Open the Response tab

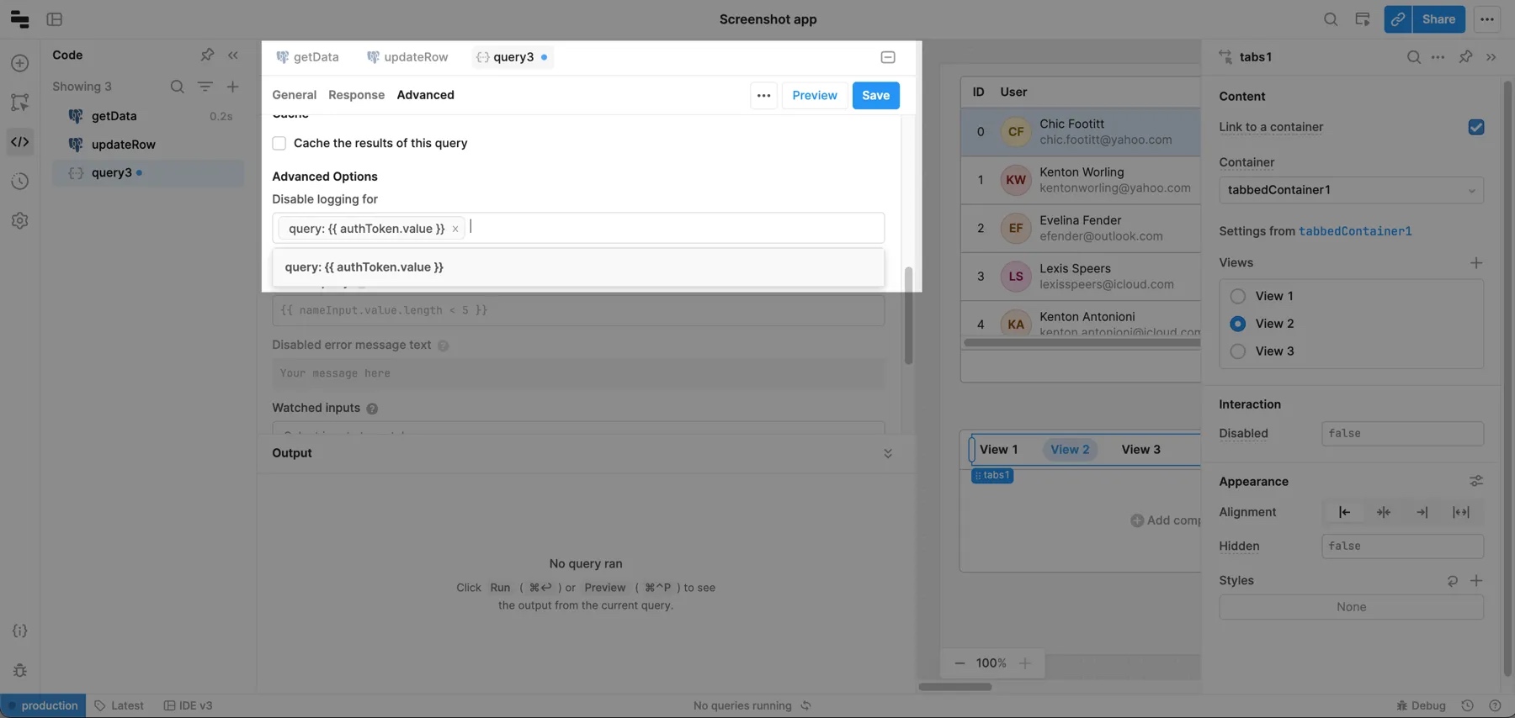356,95
